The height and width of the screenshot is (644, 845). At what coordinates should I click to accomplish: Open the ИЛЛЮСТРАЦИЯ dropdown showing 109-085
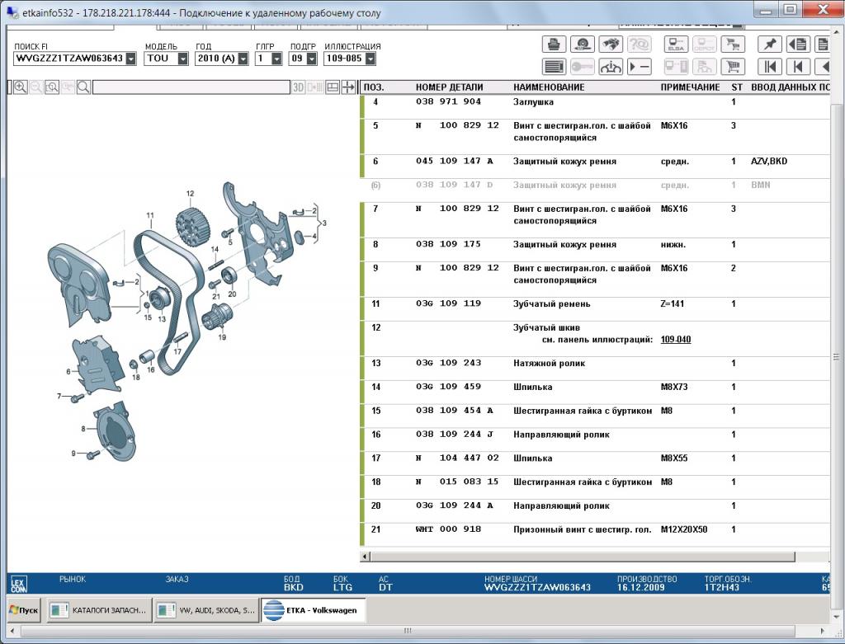click(x=371, y=59)
